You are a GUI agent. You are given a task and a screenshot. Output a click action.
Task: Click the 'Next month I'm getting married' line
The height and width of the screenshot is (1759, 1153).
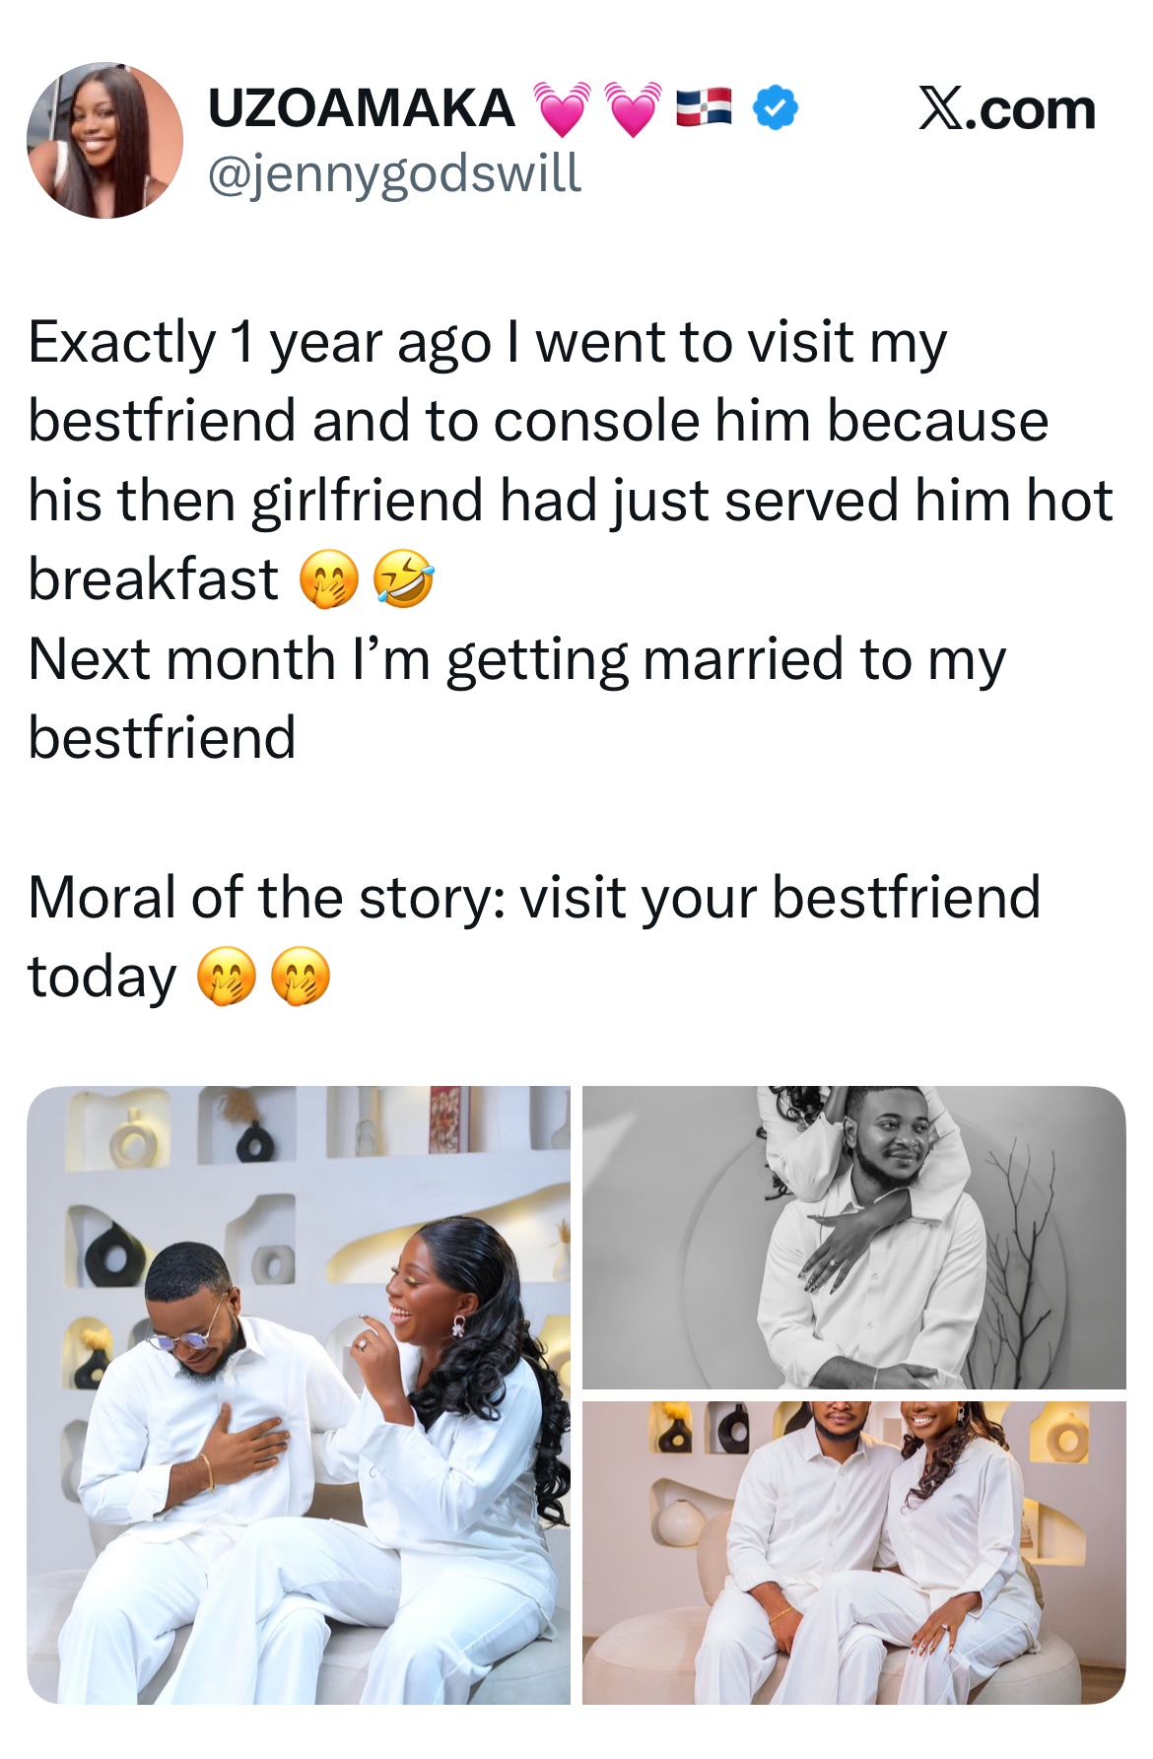(516, 658)
